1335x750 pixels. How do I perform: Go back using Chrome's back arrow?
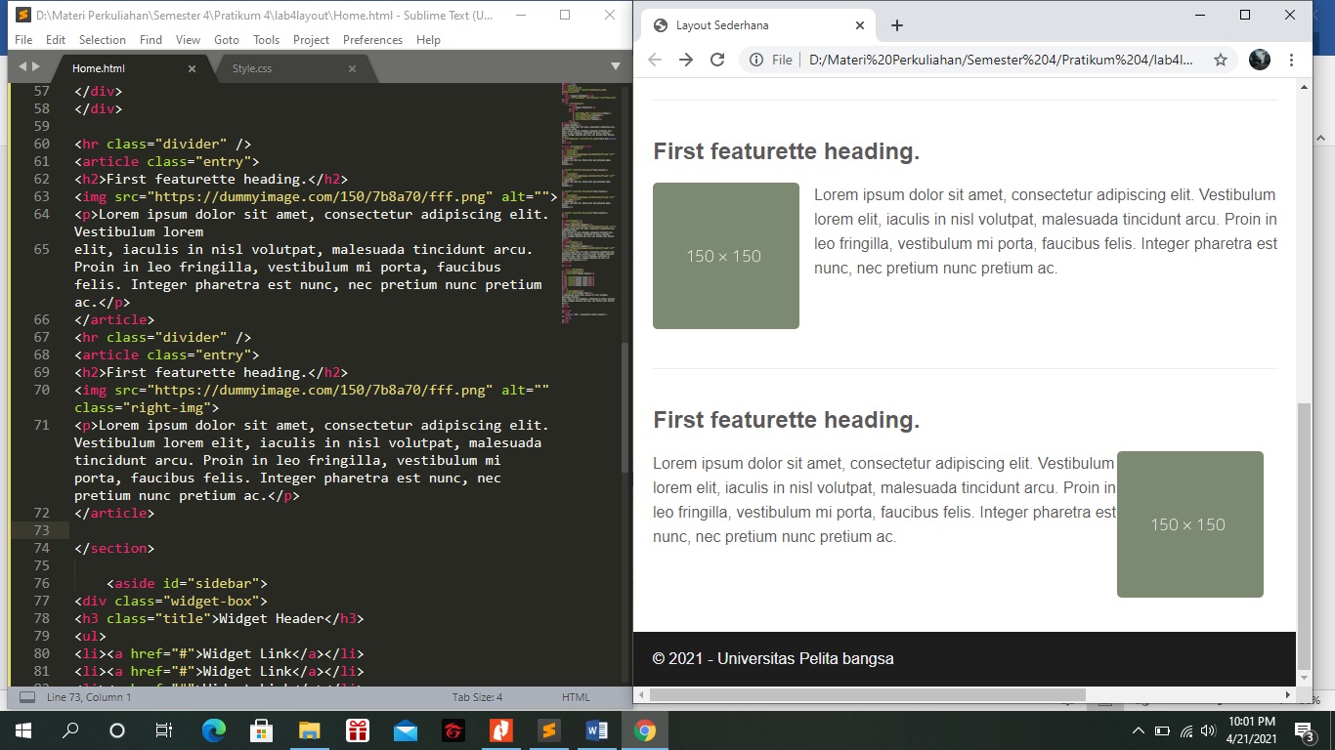click(x=654, y=59)
